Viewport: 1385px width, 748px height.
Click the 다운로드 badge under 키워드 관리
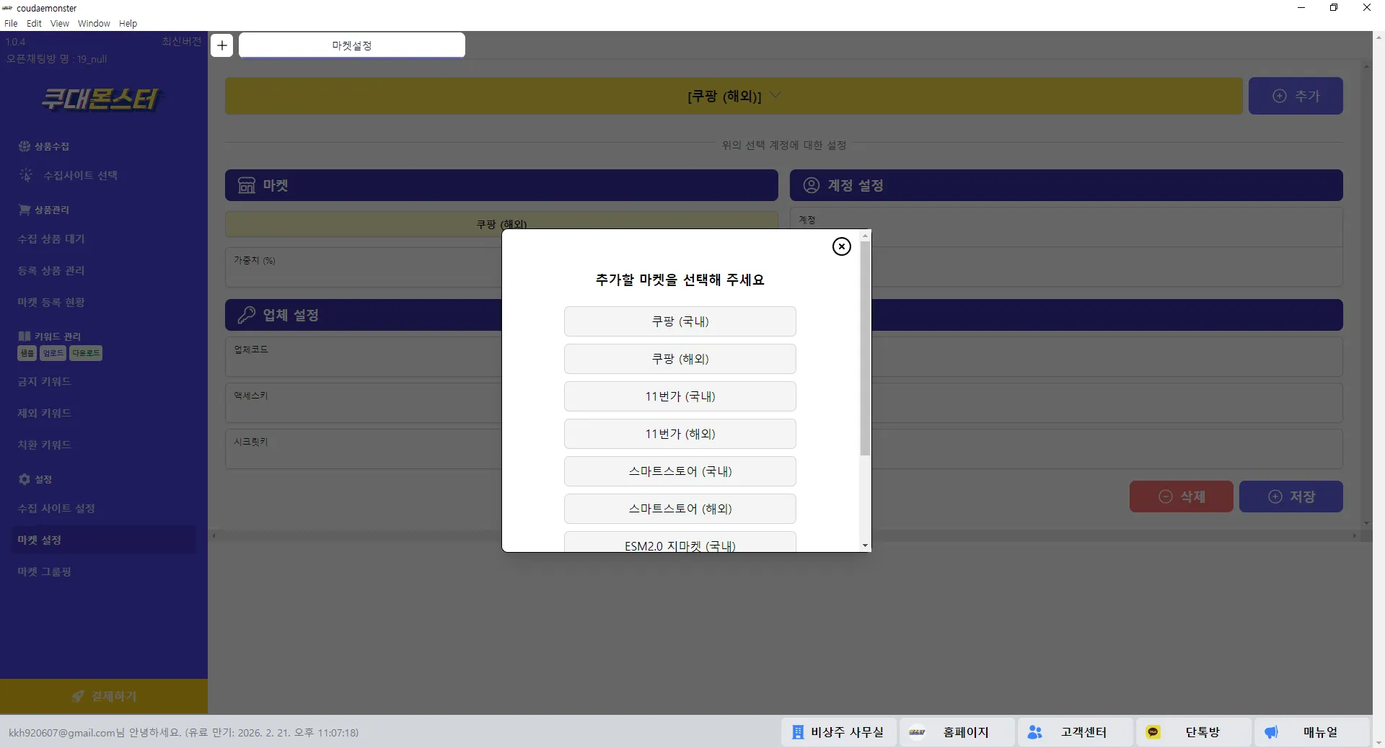pyautogui.click(x=86, y=353)
